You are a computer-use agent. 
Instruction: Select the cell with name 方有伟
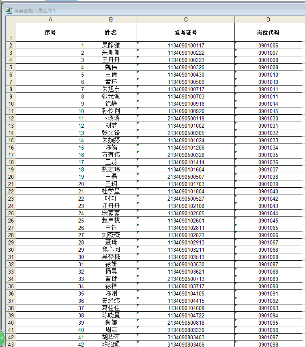tap(111, 155)
